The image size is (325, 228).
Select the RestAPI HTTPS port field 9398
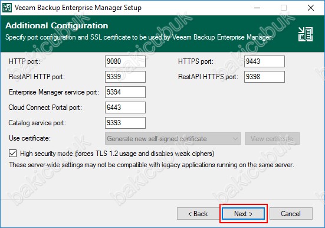coord(264,77)
